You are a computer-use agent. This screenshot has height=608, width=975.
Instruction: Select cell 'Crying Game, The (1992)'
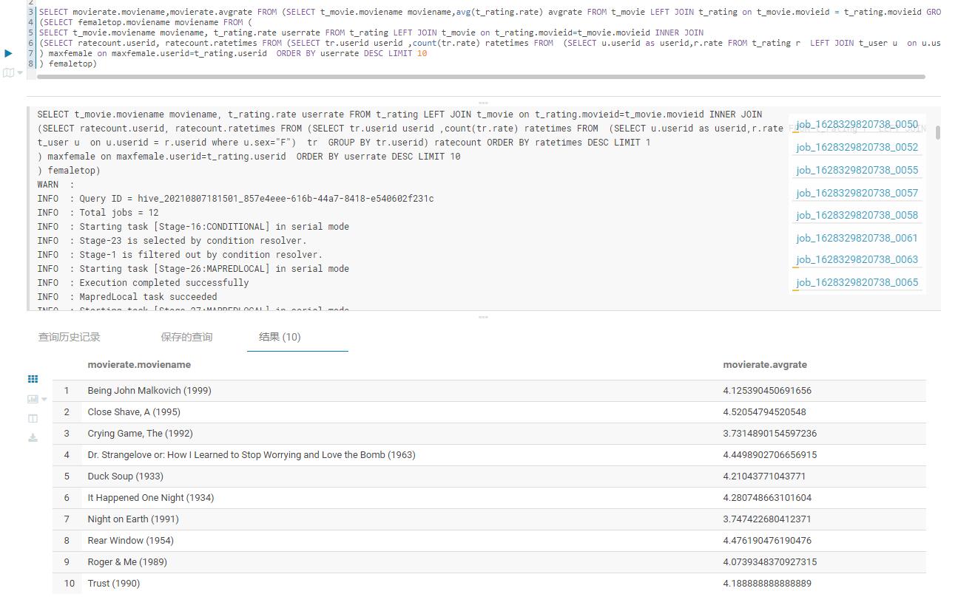(141, 433)
